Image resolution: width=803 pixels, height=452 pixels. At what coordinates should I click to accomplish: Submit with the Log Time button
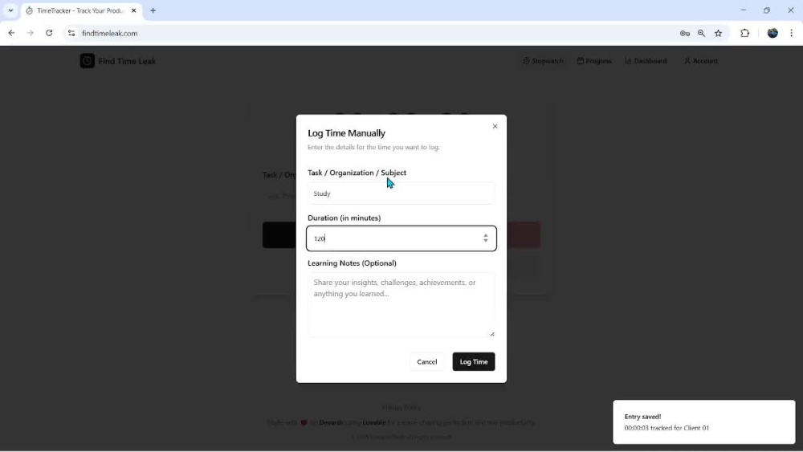(x=473, y=362)
